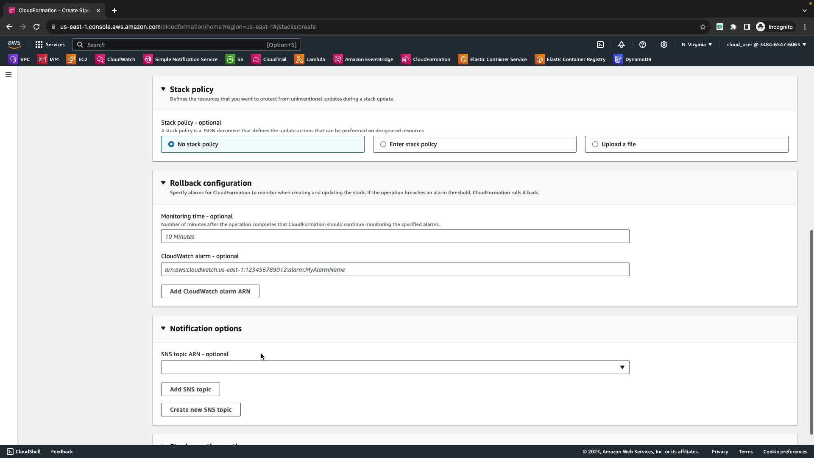Open the settings gear icon
The width and height of the screenshot is (814, 458).
(664, 45)
